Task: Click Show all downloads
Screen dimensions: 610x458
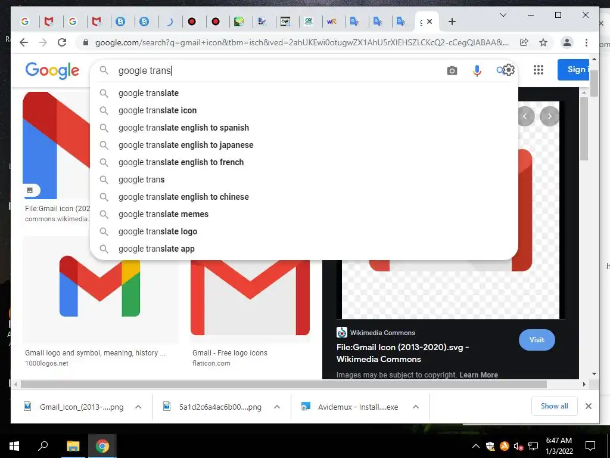Action: point(554,406)
